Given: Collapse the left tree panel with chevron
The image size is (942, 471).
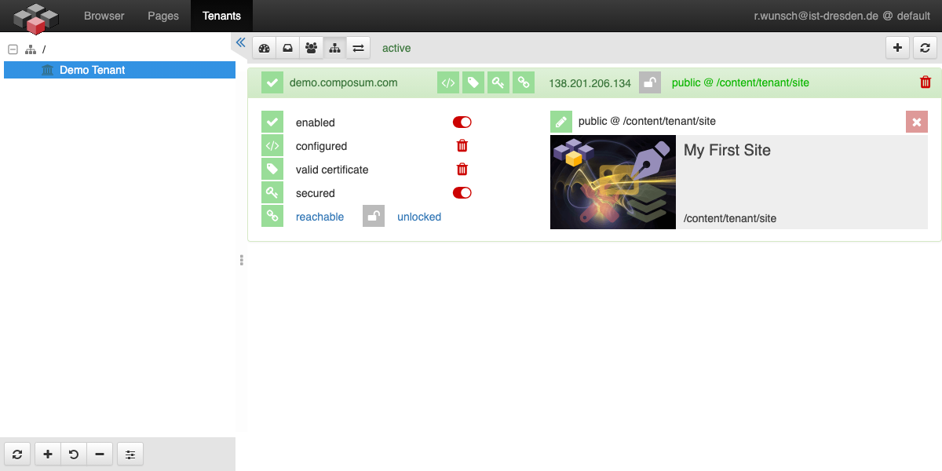Looking at the screenshot, I should point(240,42).
